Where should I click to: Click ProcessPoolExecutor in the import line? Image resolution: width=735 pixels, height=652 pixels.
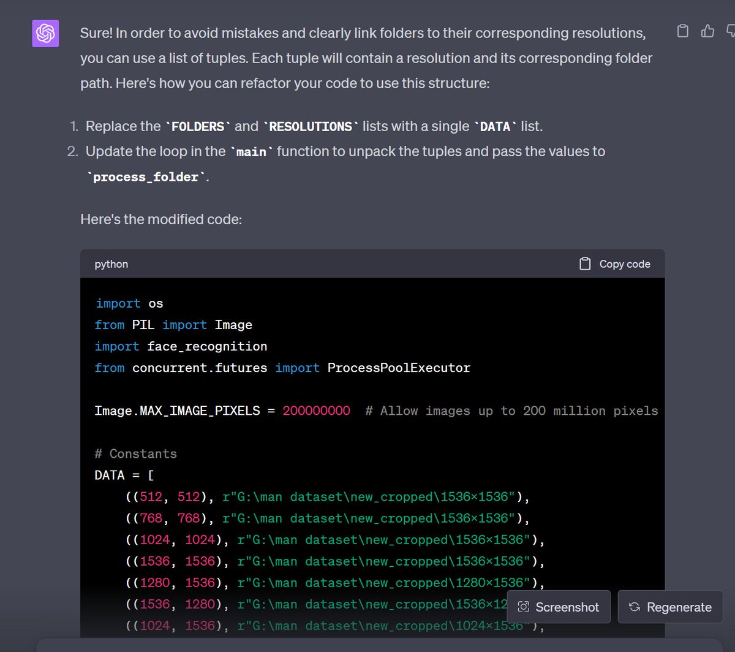click(x=399, y=368)
